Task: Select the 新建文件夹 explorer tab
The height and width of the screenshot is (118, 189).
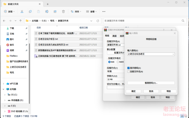Action: pos(22,4)
